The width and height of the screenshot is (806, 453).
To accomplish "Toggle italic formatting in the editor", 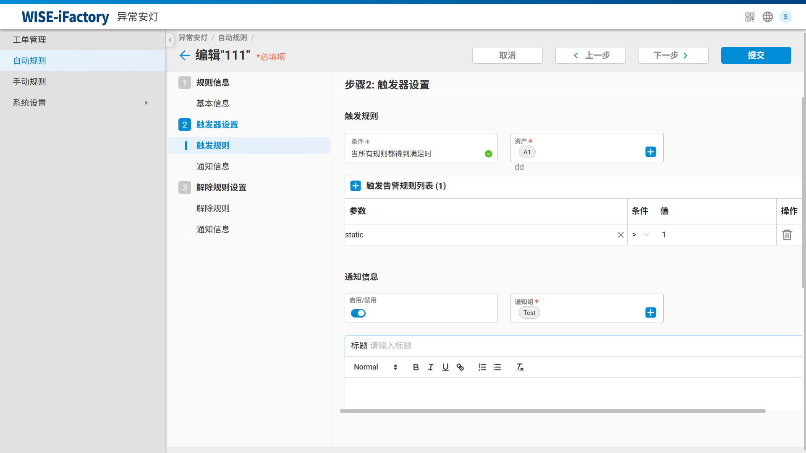I will tap(431, 367).
